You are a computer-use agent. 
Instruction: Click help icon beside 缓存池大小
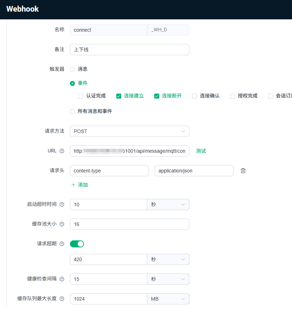(62, 224)
